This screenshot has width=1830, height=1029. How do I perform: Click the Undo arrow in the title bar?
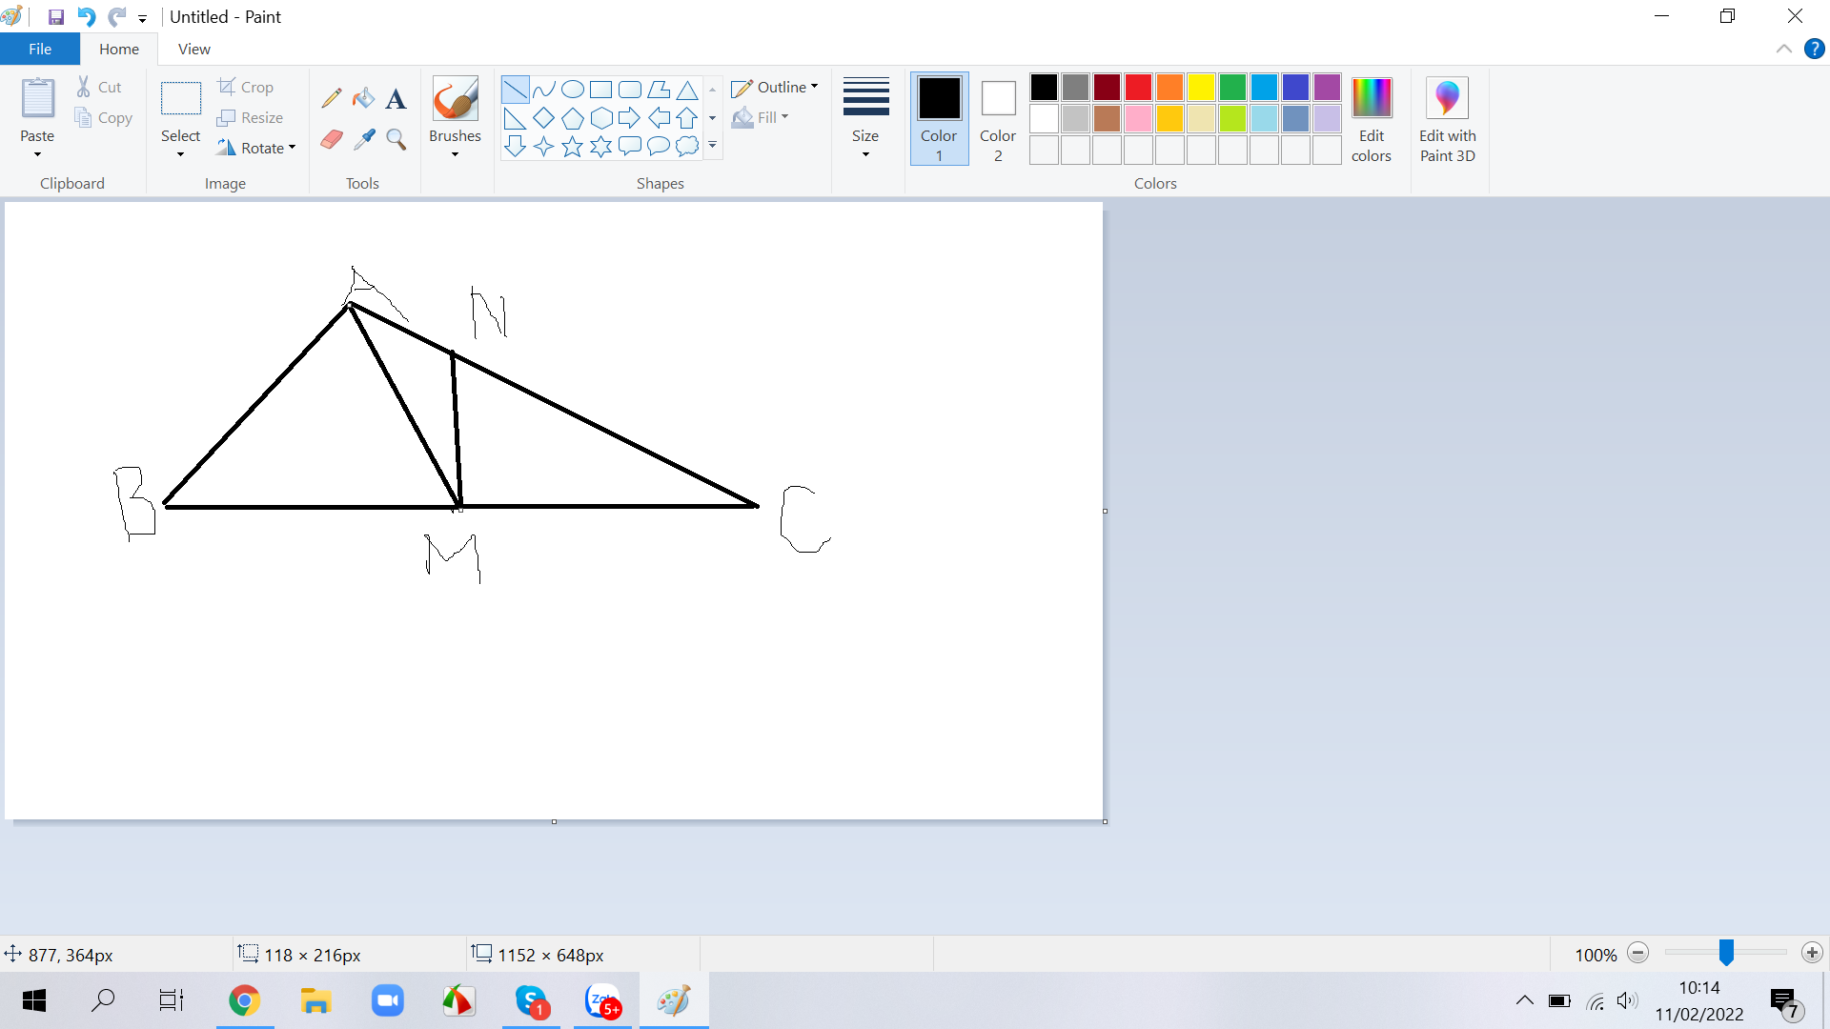click(86, 16)
